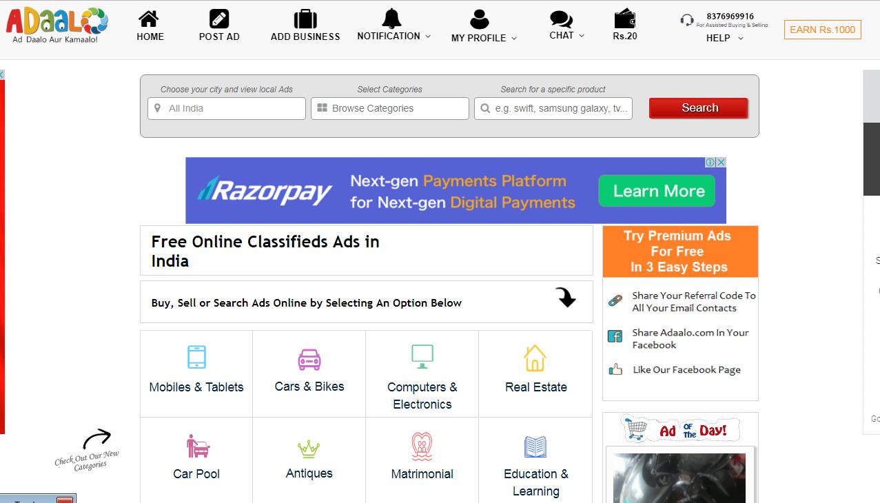Click the Matrimonial couple icon
This screenshot has height=503, width=880.
pyautogui.click(x=422, y=446)
